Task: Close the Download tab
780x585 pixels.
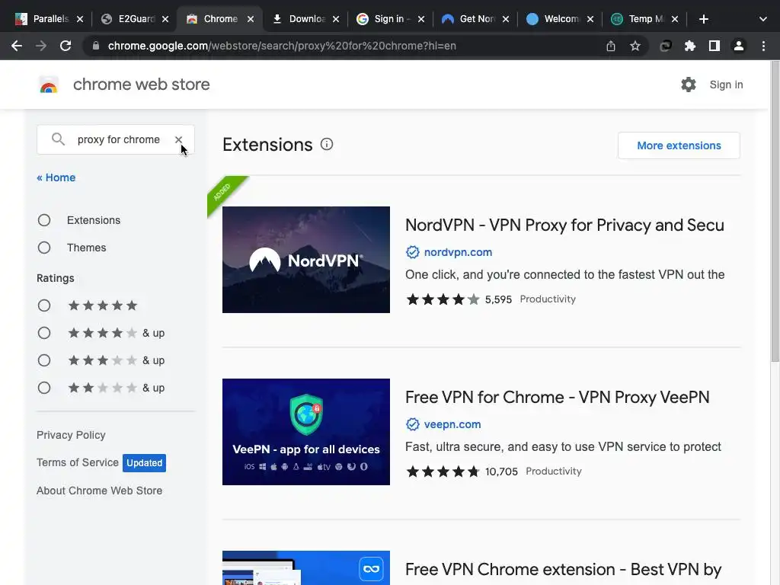Action: [336, 19]
